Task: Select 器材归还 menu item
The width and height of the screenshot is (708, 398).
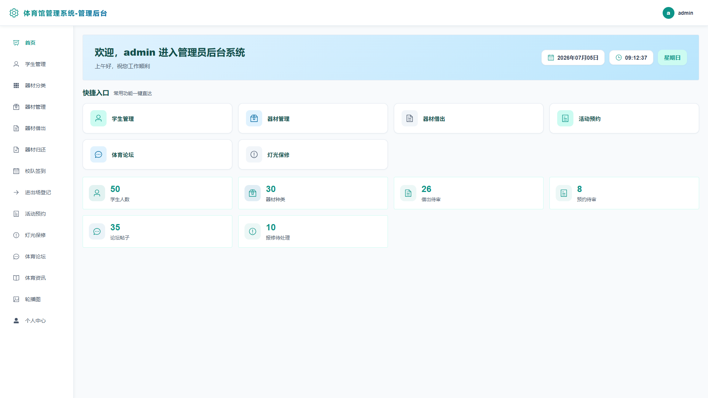Action: [x=37, y=150]
